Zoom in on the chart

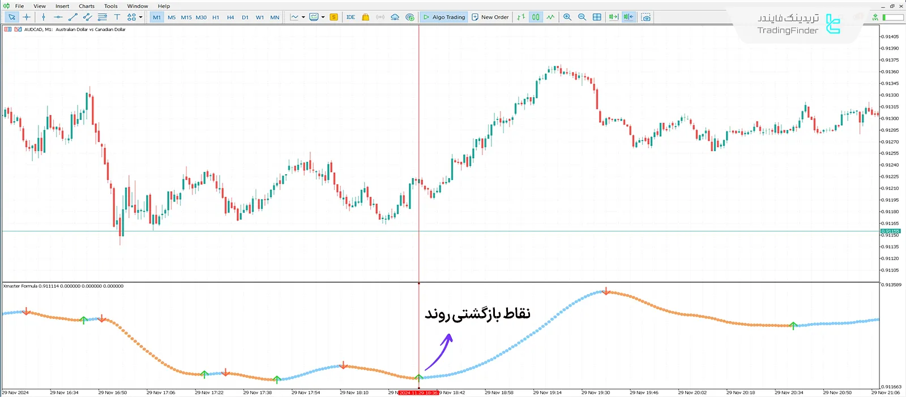click(x=567, y=17)
